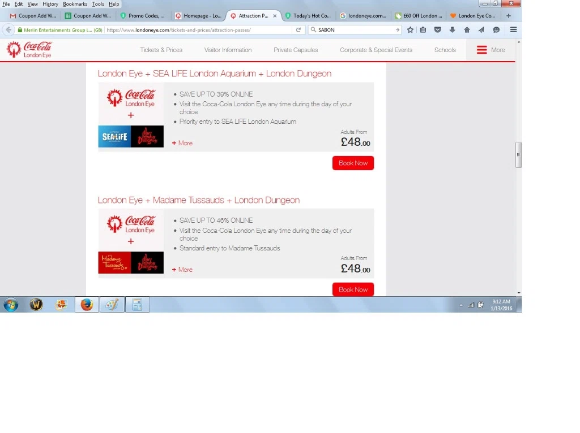Book Now for SEA LIFE Aquarium package
The image size is (580, 433).
[353, 163]
